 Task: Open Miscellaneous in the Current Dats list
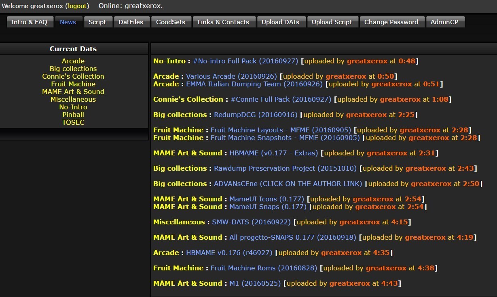[x=73, y=99]
